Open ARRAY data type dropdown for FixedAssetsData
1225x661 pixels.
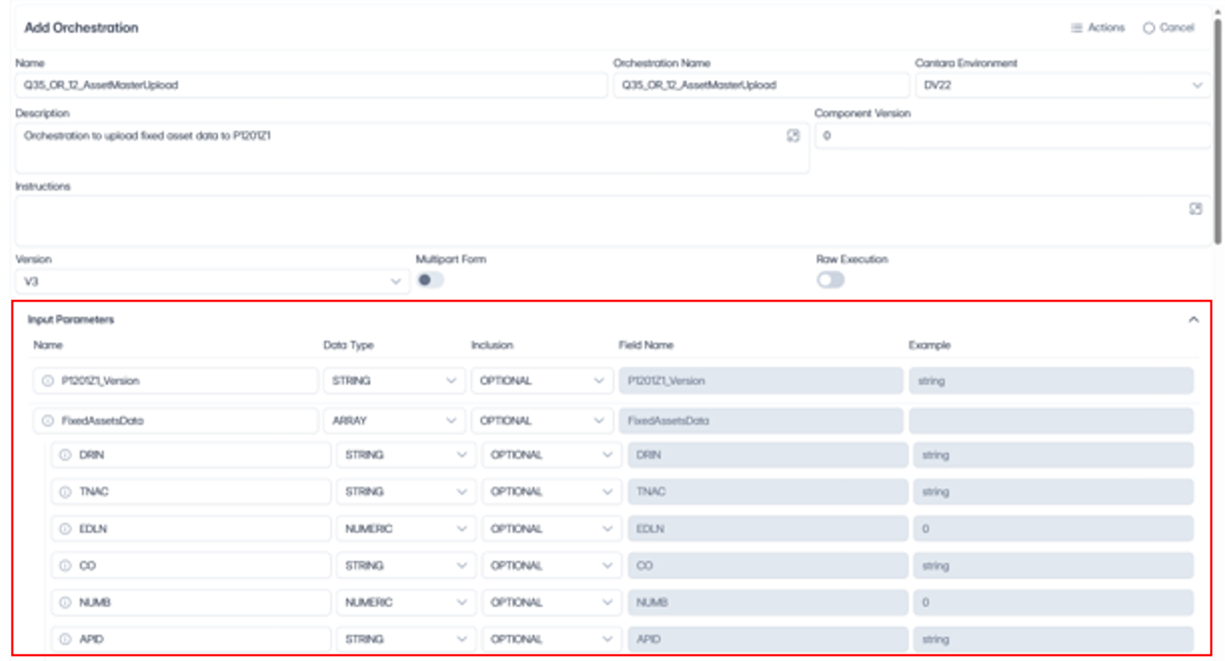[394, 420]
